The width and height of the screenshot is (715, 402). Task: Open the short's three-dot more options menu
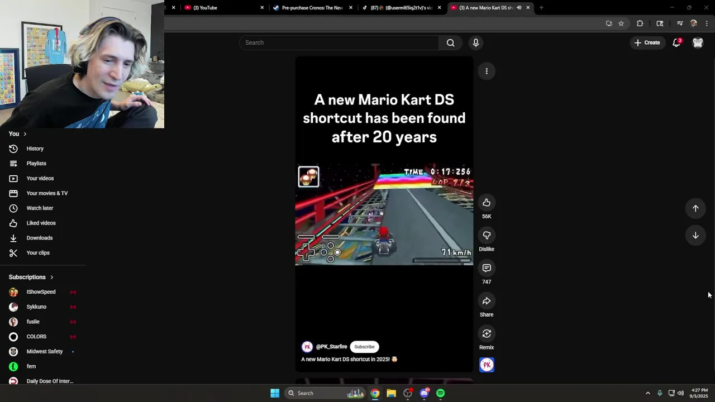click(x=487, y=71)
